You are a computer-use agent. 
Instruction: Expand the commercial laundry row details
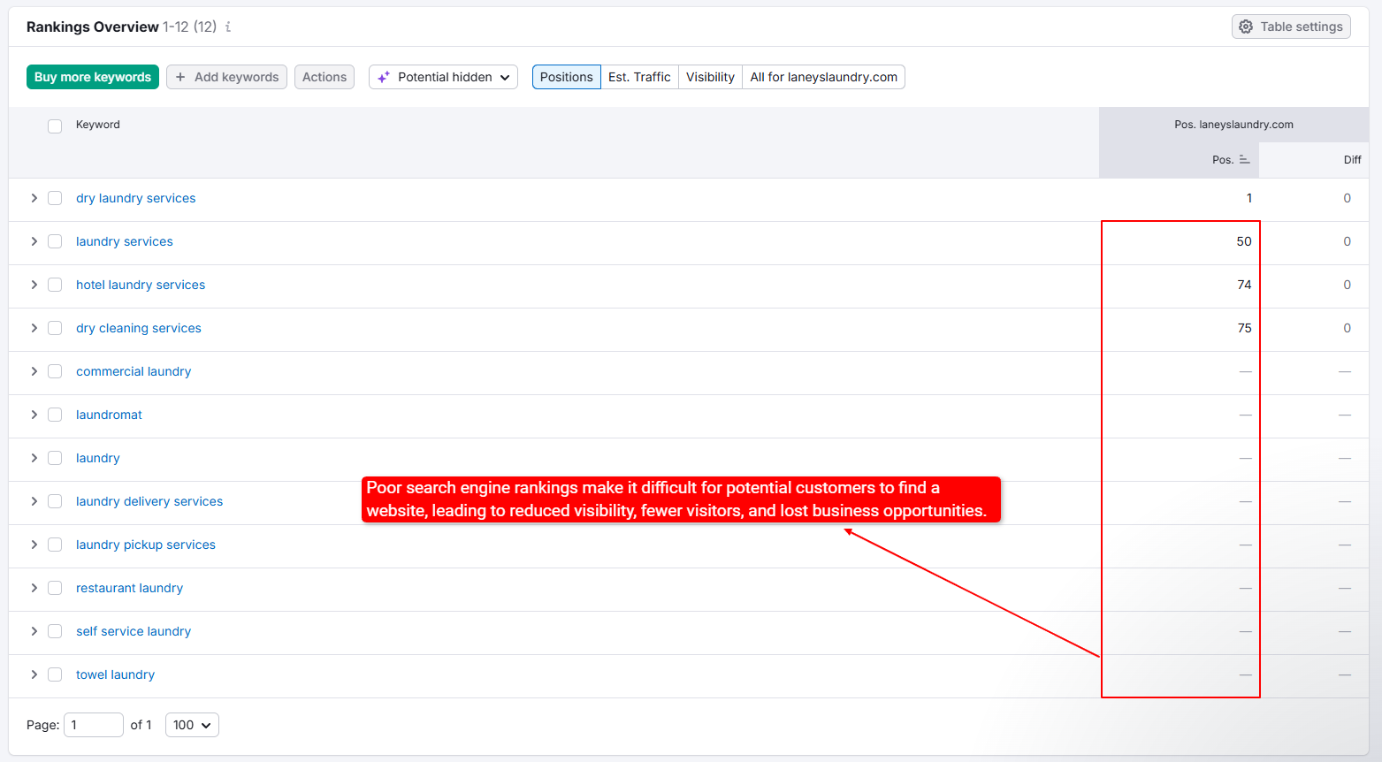point(34,371)
